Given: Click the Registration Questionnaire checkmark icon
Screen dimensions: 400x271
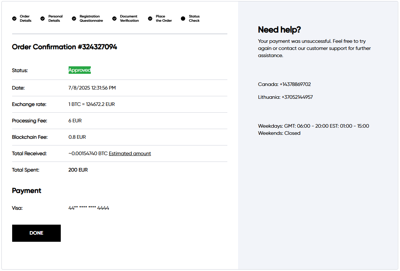Looking at the screenshot, I should point(74,19).
